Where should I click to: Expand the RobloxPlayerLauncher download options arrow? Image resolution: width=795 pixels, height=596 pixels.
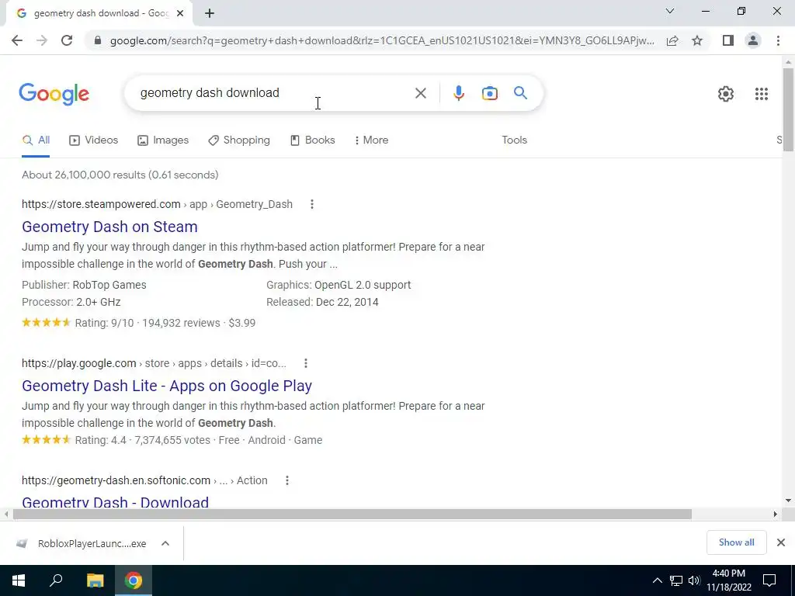(165, 543)
